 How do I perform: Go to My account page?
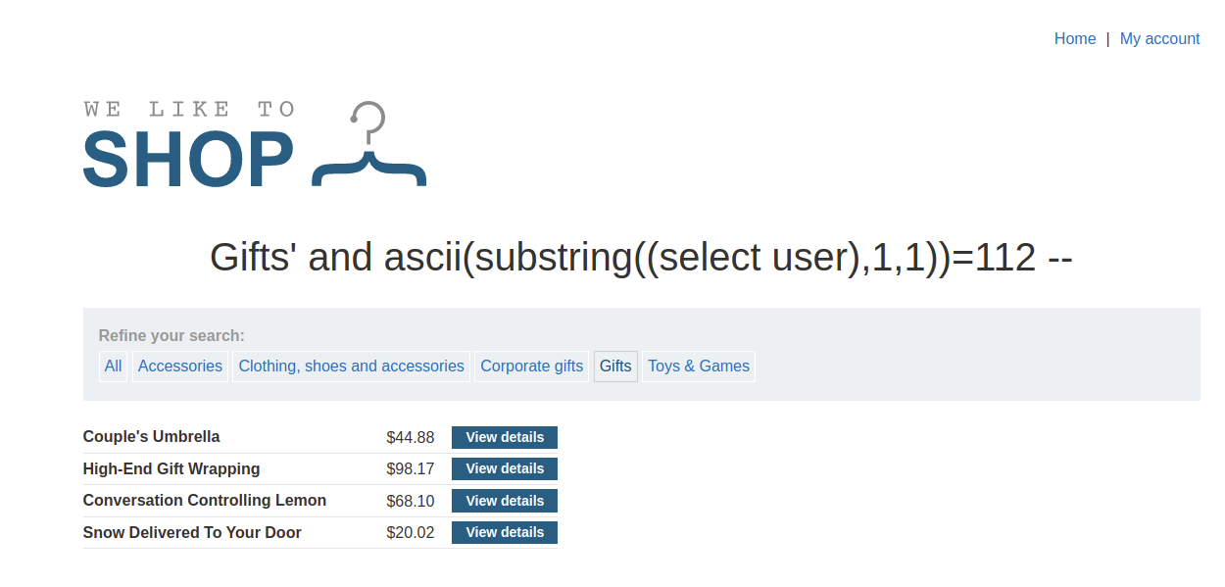pyautogui.click(x=1159, y=39)
